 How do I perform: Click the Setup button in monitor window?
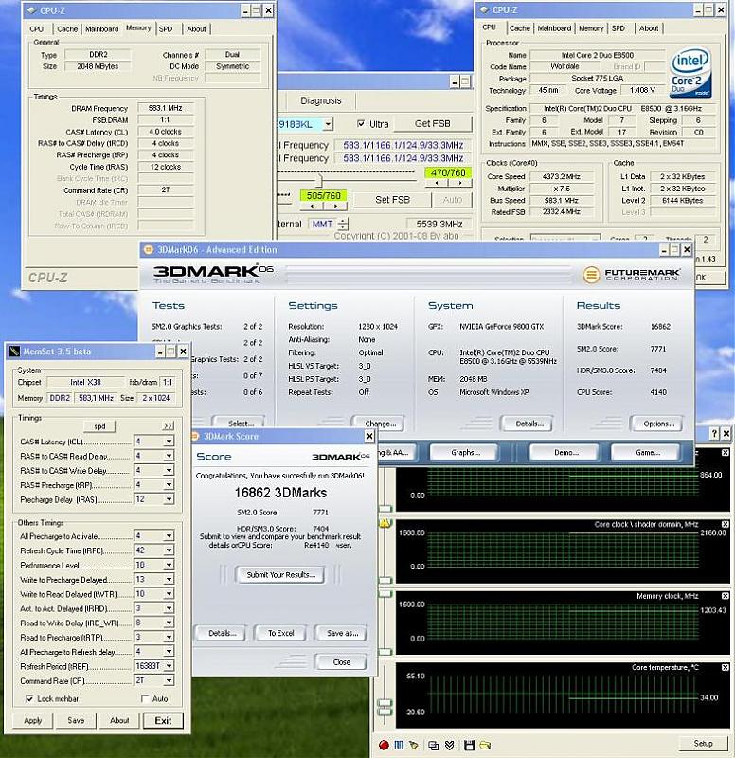(x=703, y=744)
